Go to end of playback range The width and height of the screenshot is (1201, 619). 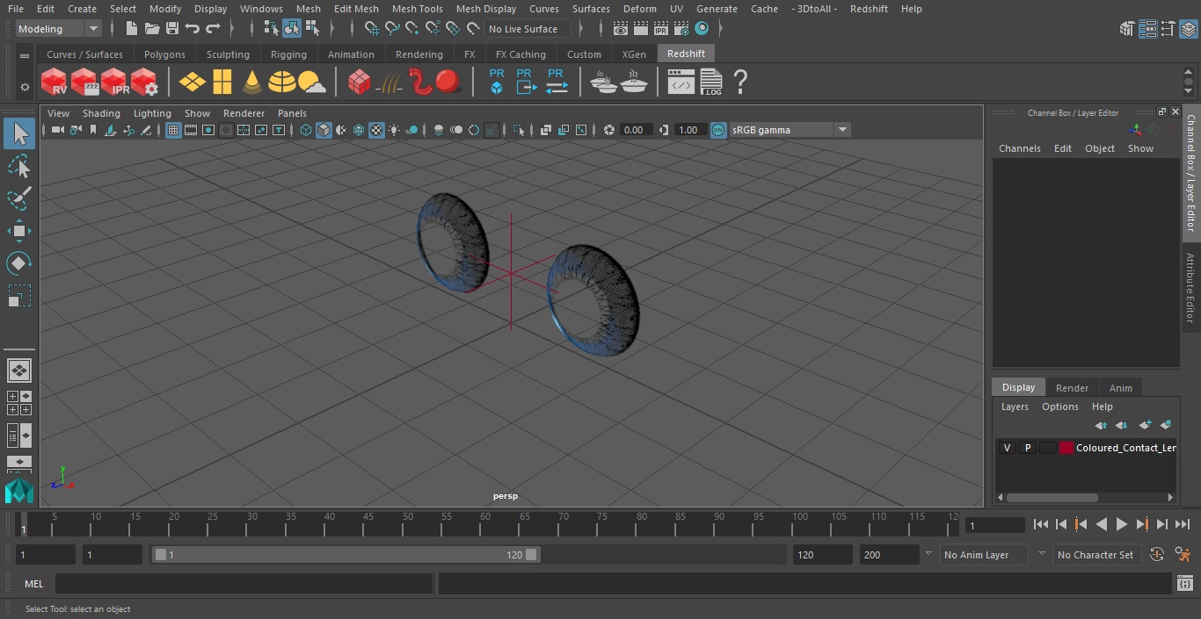pyautogui.click(x=1183, y=524)
